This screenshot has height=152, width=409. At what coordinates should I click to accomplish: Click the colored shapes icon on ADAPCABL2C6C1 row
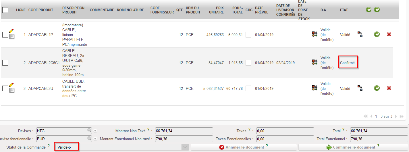[x=315, y=62]
